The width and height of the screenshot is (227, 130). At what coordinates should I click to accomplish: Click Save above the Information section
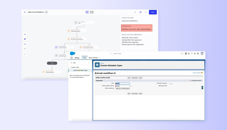[x=129, y=78]
